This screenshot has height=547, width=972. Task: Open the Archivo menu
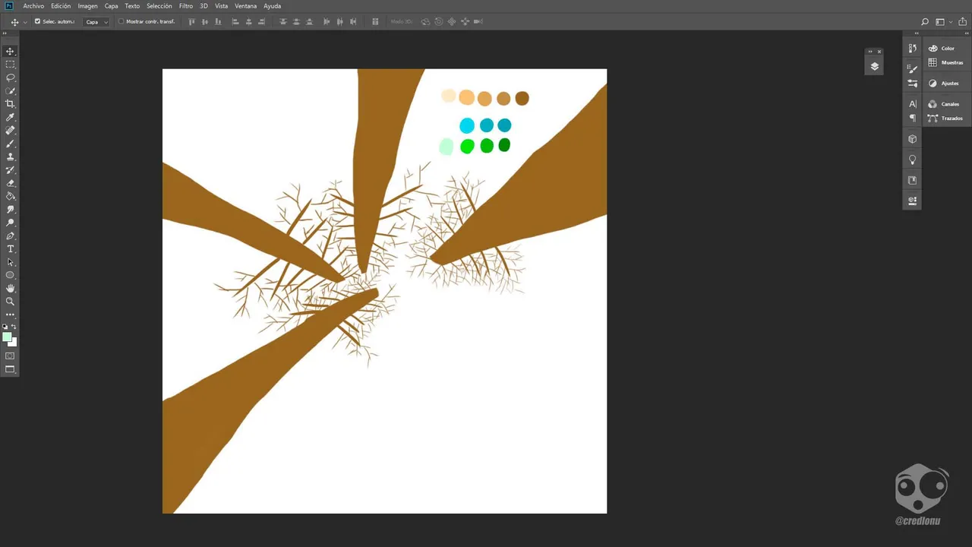tap(33, 6)
